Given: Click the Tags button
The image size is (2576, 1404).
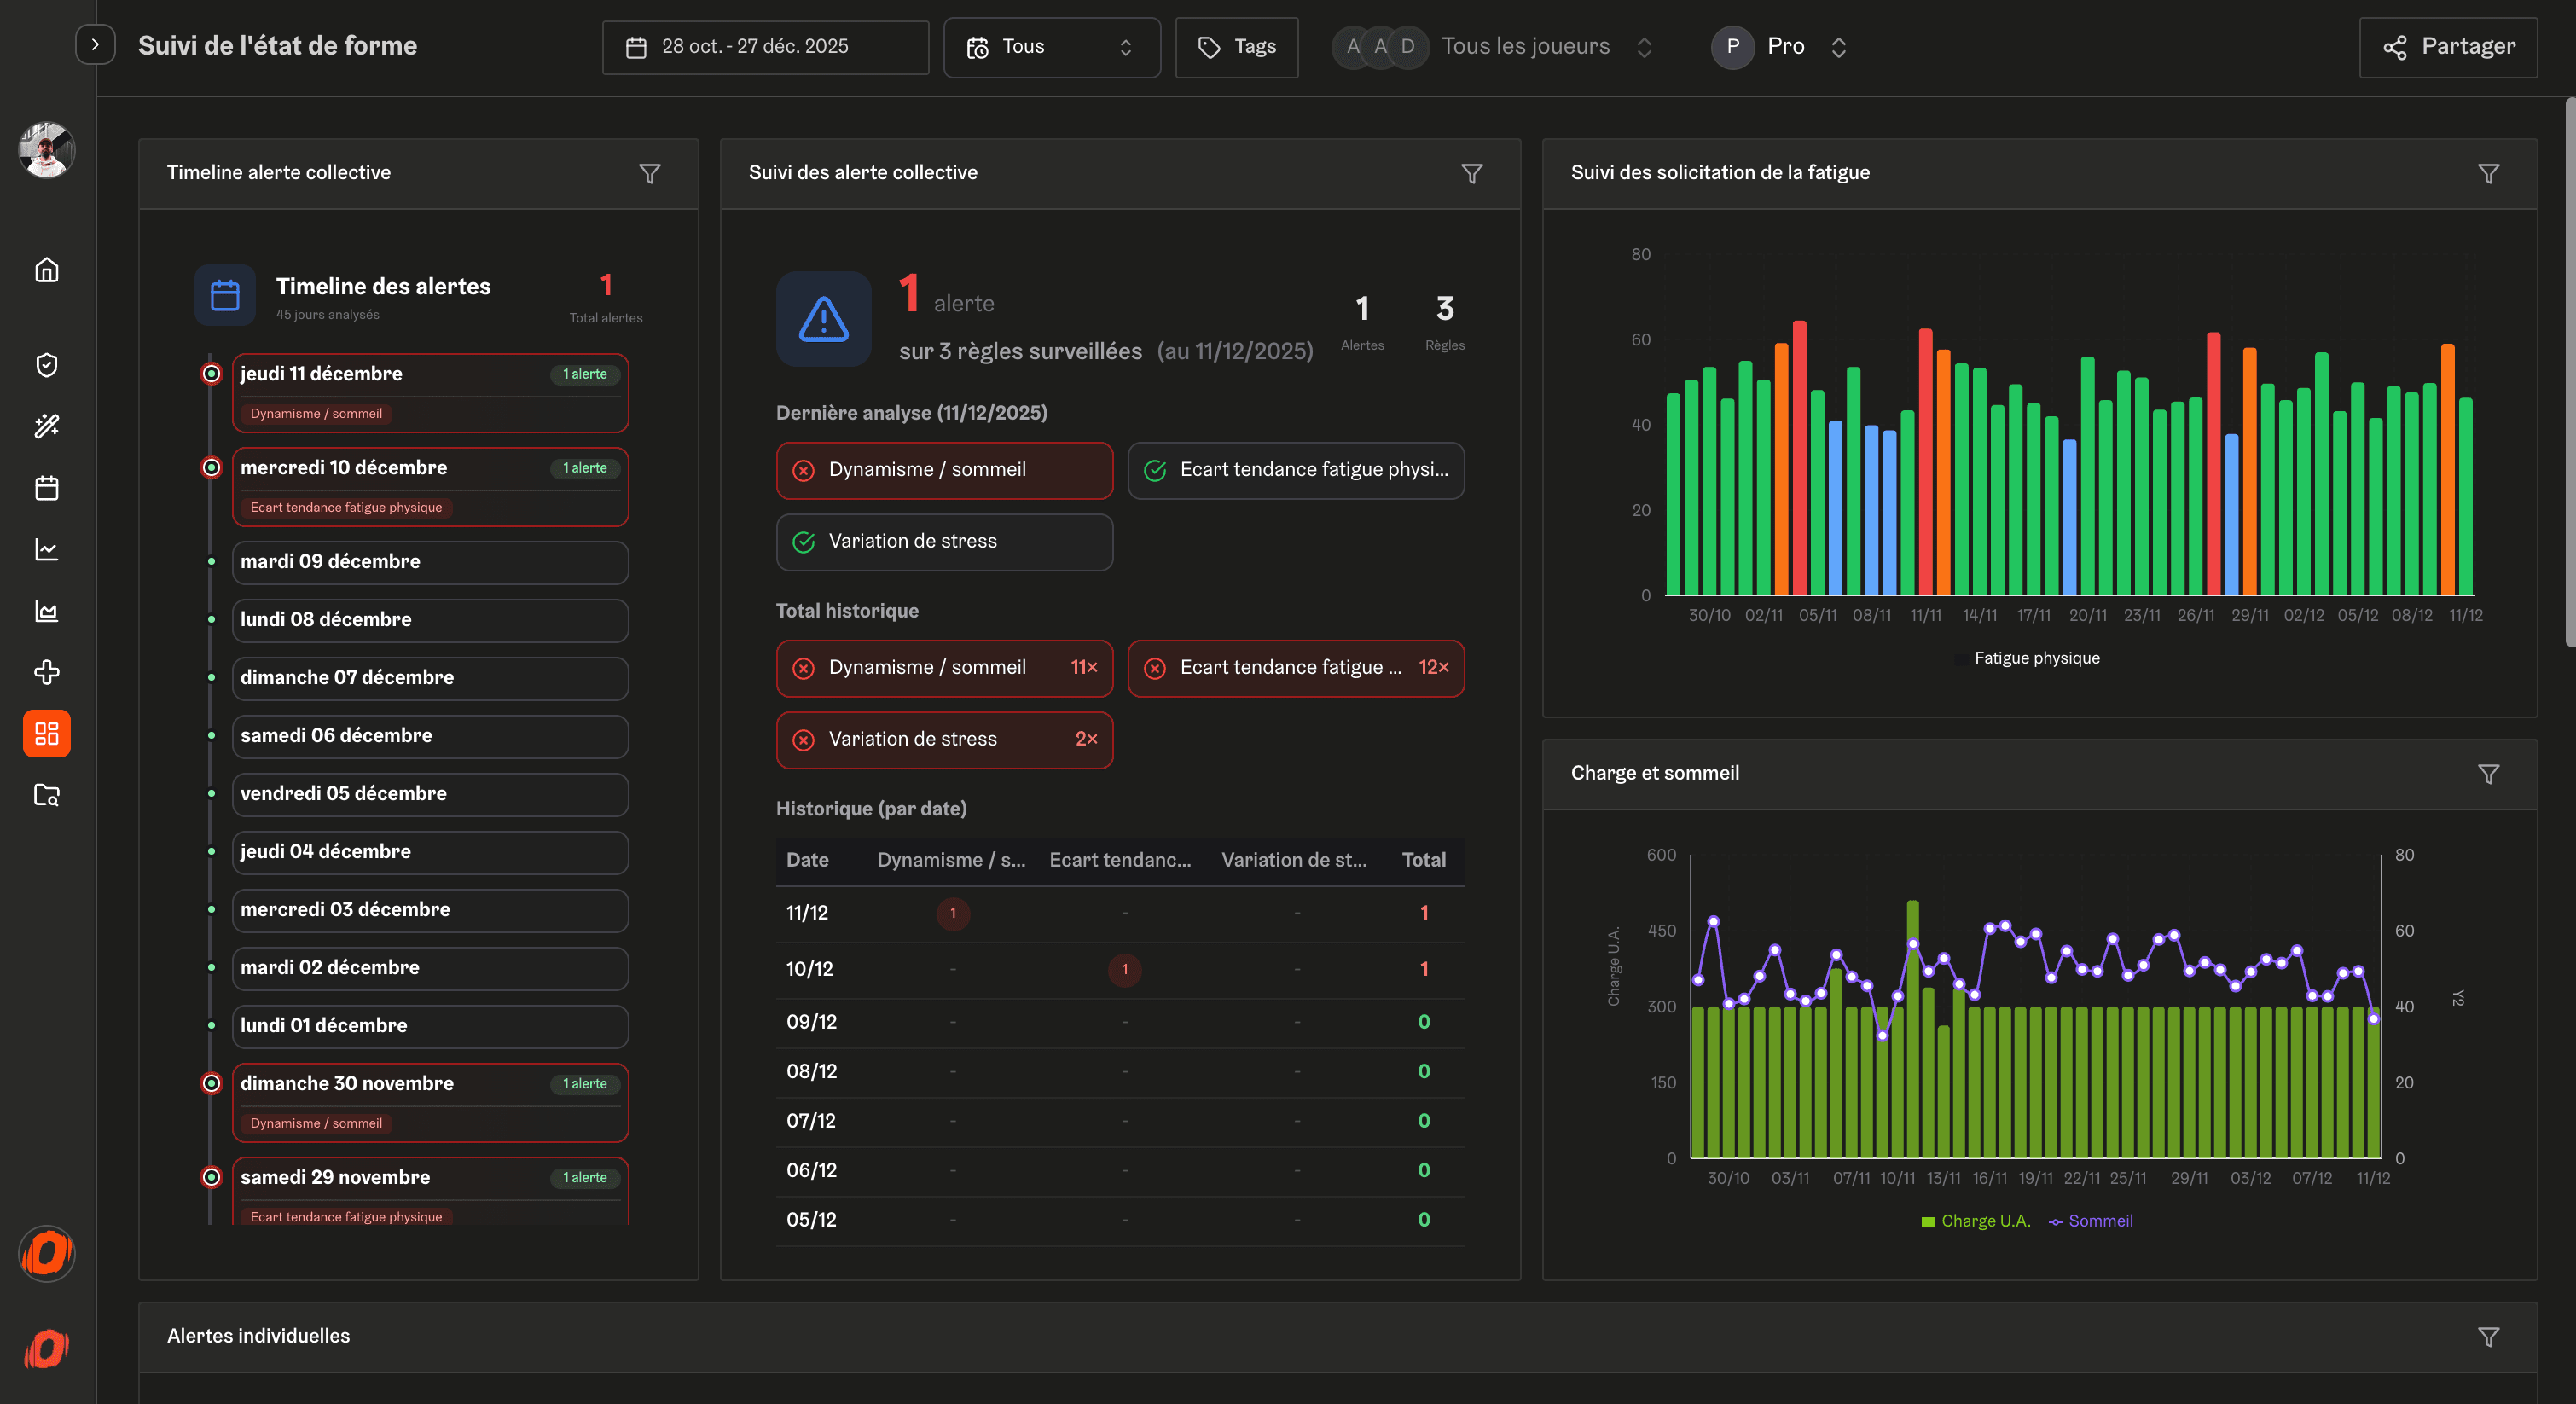Looking at the screenshot, I should [1236, 47].
